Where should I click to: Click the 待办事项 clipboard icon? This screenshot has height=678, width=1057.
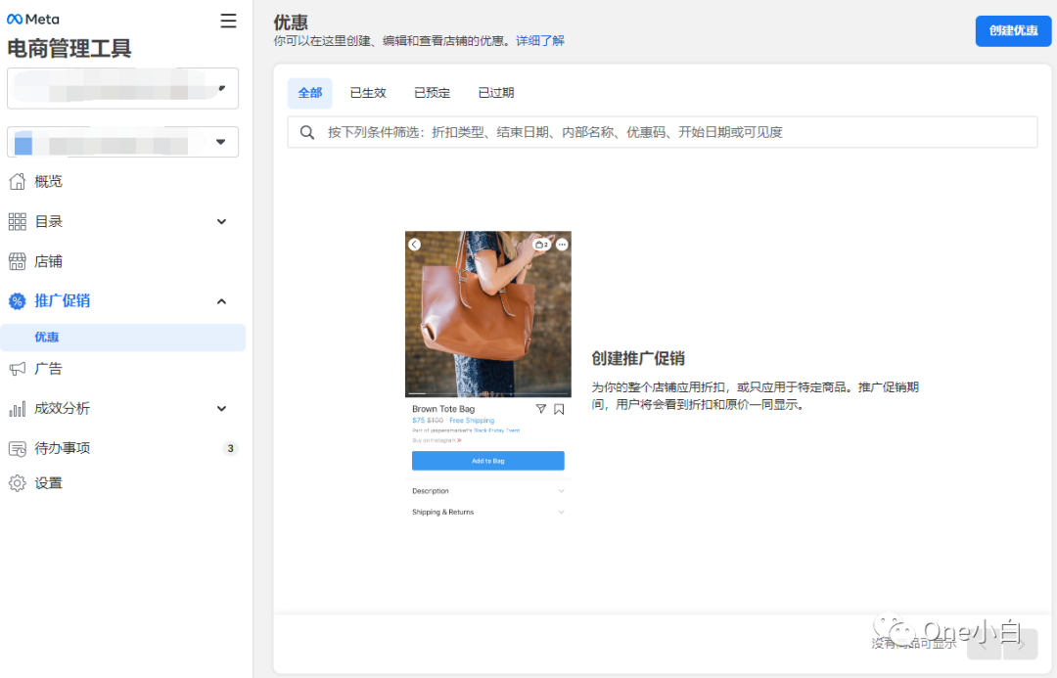click(18, 448)
